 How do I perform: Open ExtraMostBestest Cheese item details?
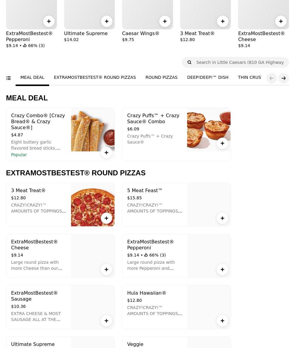coord(34,245)
